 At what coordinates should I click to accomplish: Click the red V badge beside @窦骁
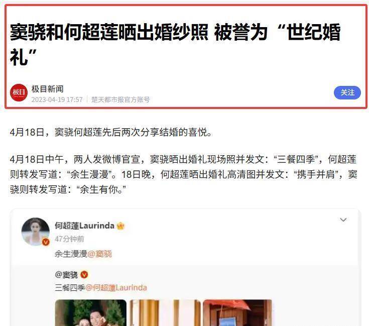coord(84,274)
